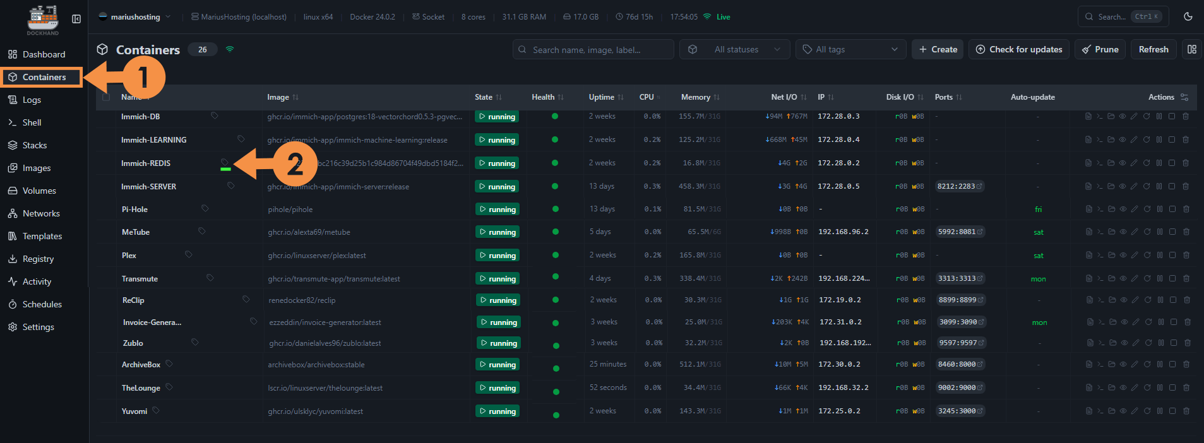Viewport: 1204px width, 443px height.
Task: Collapse the sidebar with panel toggle icon
Action: pos(76,19)
